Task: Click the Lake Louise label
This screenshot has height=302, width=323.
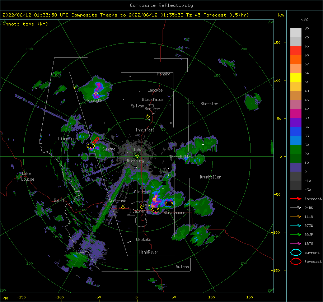Action: (x=28, y=176)
